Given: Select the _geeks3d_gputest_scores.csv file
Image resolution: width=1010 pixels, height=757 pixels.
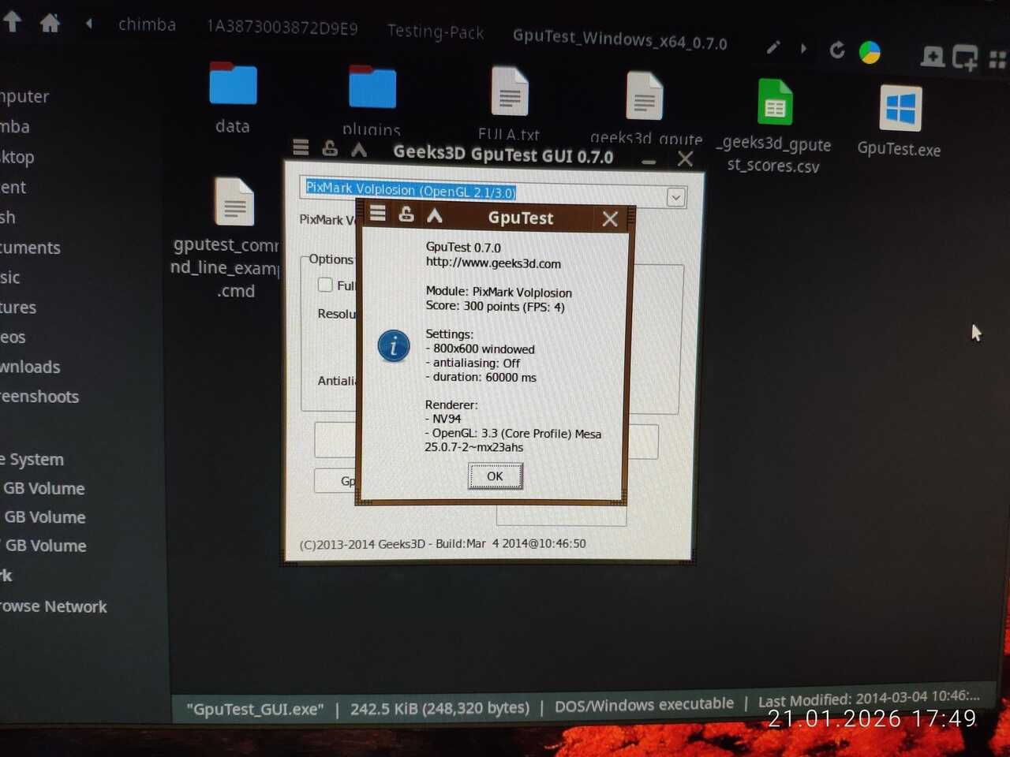Looking at the screenshot, I should [x=774, y=126].
